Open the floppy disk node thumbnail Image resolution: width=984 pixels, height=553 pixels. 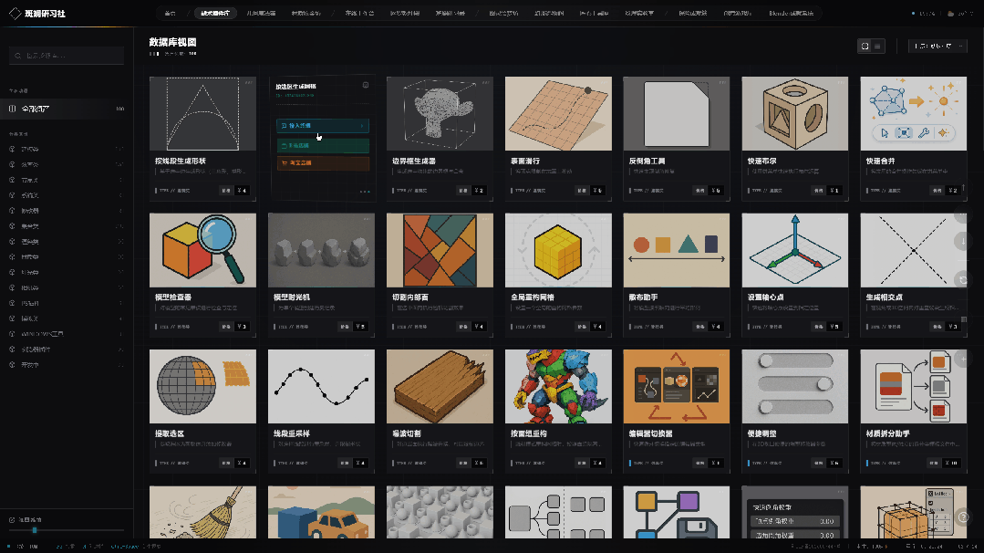tap(677, 512)
